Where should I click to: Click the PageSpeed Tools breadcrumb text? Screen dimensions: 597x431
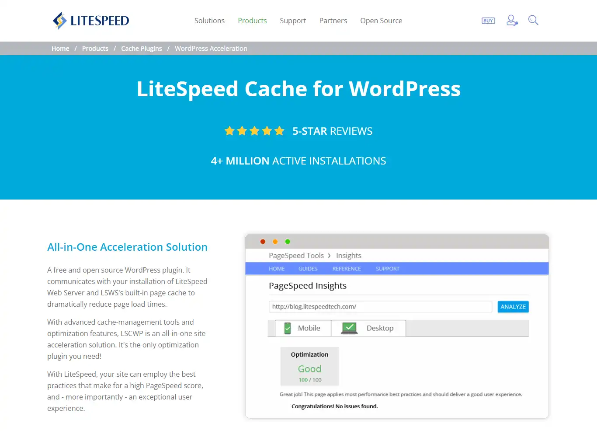point(296,256)
